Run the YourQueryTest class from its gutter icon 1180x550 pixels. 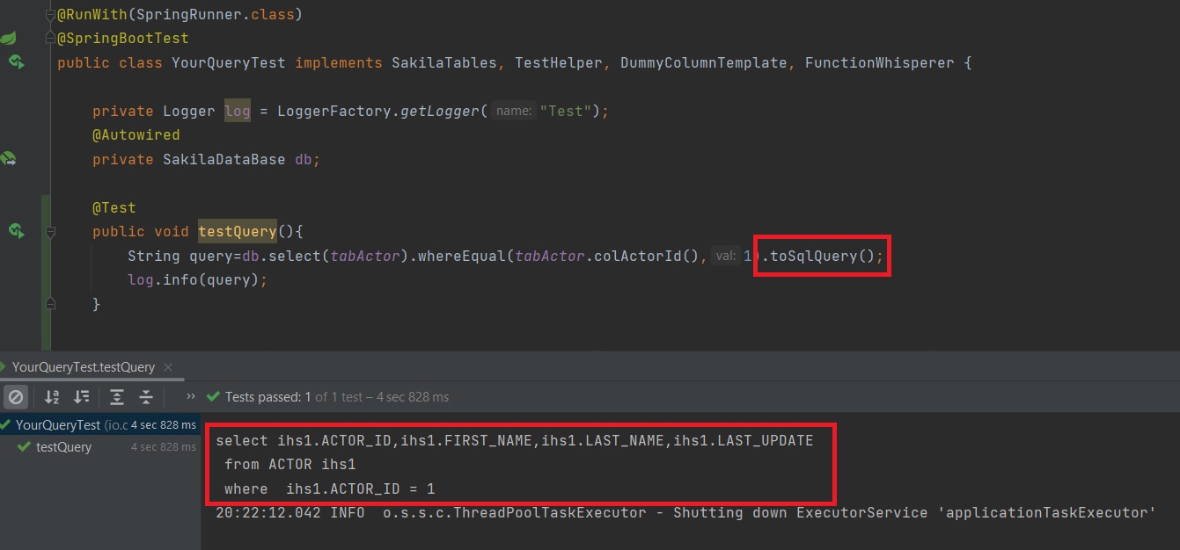(x=16, y=62)
